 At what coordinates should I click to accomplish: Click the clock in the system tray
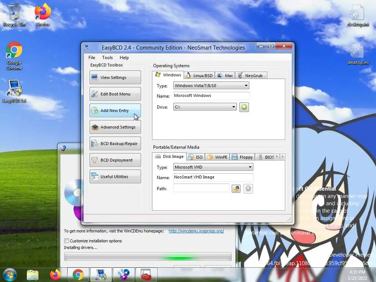[x=357, y=275]
